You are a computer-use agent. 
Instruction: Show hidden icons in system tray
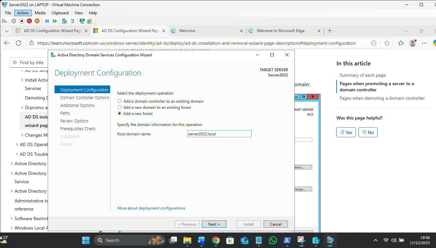(x=376, y=240)
